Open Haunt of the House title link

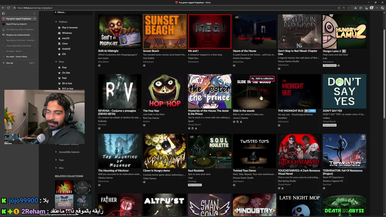click(245, 51)
